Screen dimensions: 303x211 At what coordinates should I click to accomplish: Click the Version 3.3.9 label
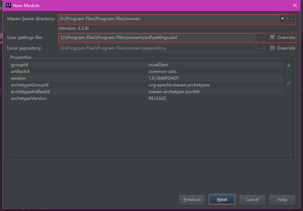coord(74,28)
